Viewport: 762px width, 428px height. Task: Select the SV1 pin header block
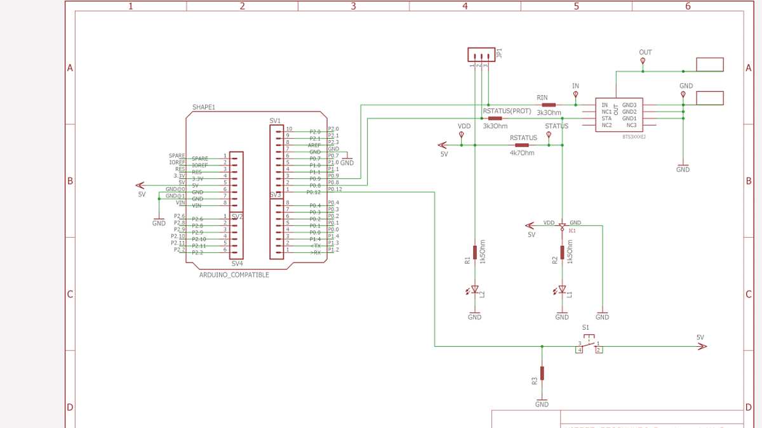coord(277,159)
